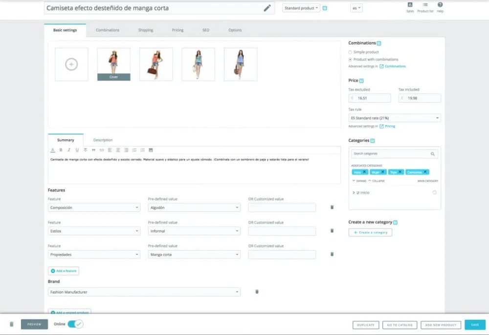
Task: Select Simple product radio button
Action: [350, 52]
